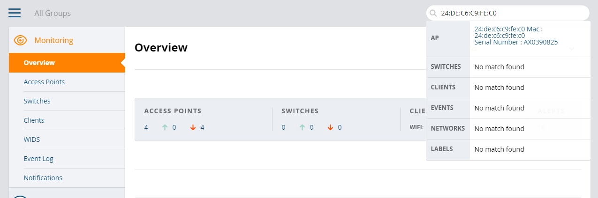Image resolution: width=598 pixels, height=198 pixels.
Task: Open the WIDS sidebar item
Action: pos(32,139)
